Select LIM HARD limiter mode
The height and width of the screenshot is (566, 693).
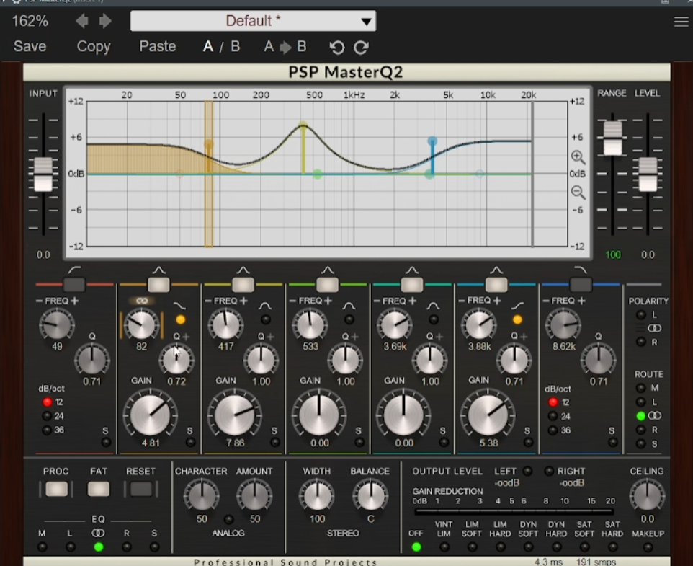pyautogui.click(x=501, y=547)
